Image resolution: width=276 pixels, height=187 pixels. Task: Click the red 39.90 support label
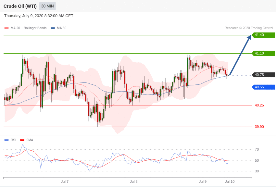(259, 127)
